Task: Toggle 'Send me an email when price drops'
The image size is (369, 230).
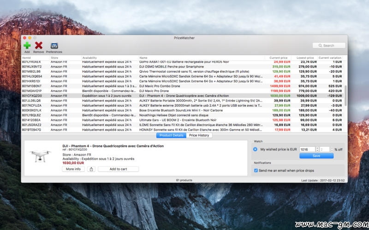Action: [x=256, y=171]
